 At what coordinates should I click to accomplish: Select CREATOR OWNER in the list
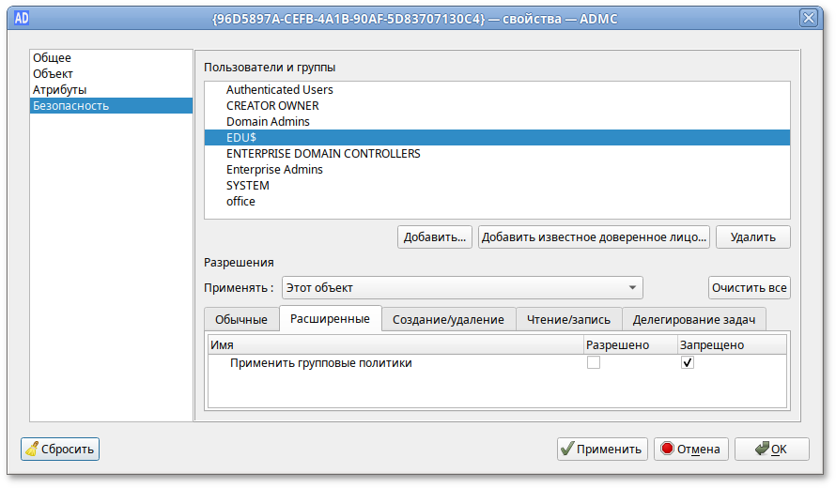pyautogui.click(x=497, y=105)
